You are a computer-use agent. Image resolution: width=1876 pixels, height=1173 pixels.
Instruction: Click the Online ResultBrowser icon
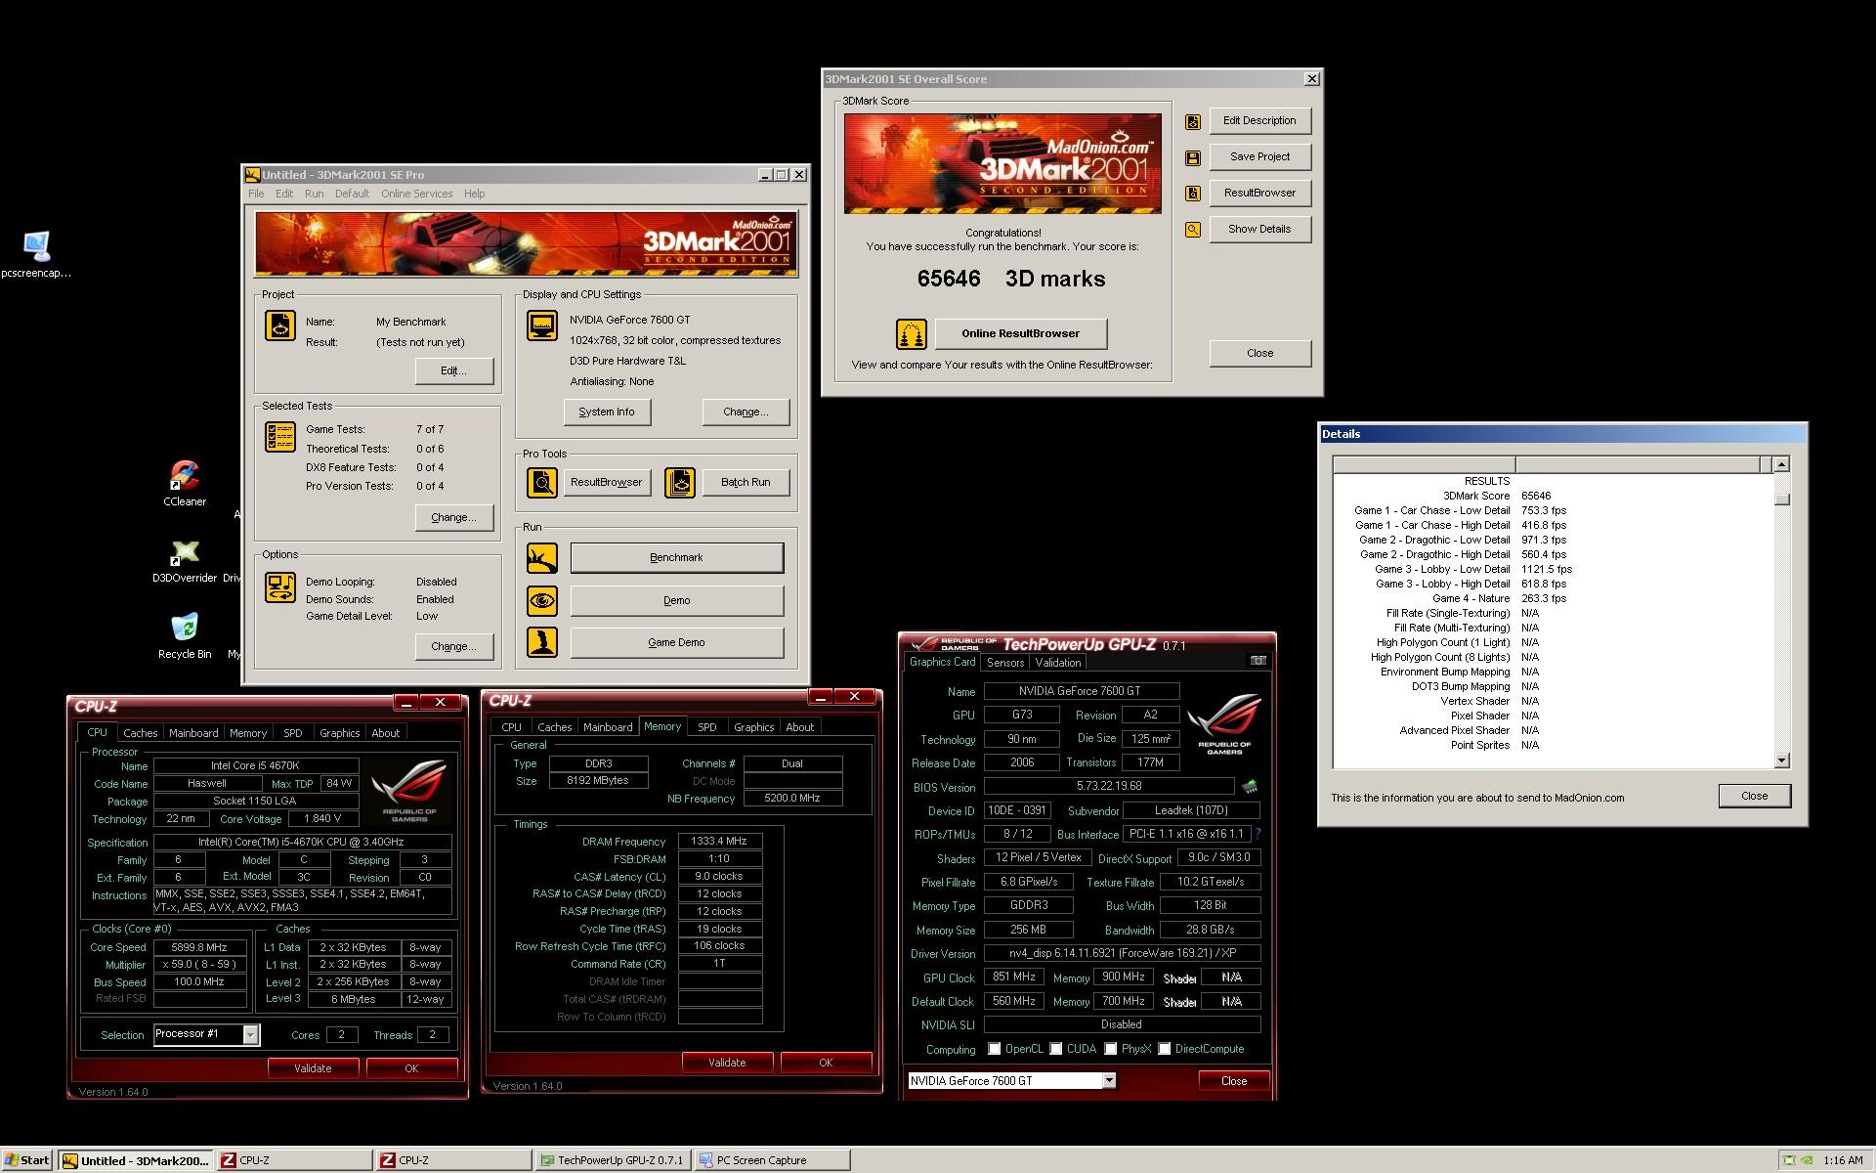click(x=912, y=334)
